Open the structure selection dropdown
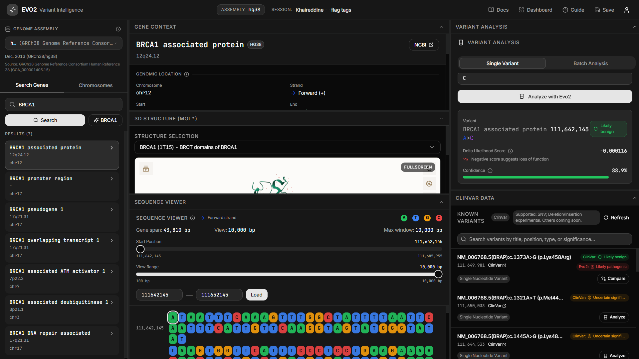Image resolution: width=639 pixels, height=359 pixels. pyautogui.click(x=287, y=147)
